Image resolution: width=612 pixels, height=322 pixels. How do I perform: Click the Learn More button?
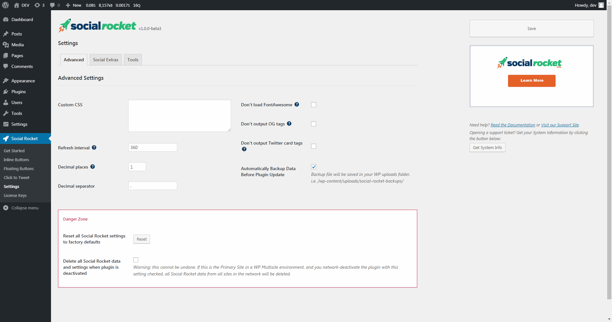tap(532, 81)
